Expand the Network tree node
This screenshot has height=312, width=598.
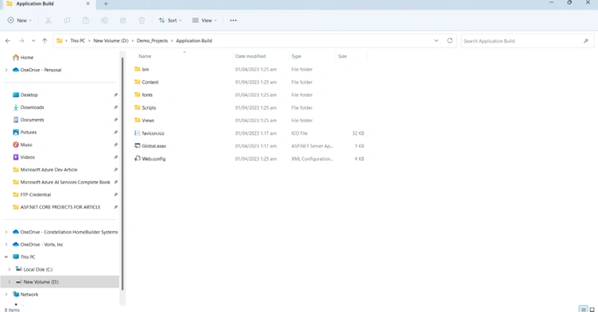6,295
